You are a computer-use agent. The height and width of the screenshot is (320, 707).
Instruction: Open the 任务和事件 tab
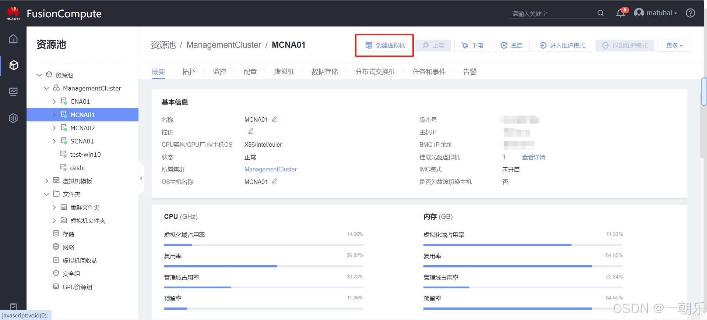429,71
